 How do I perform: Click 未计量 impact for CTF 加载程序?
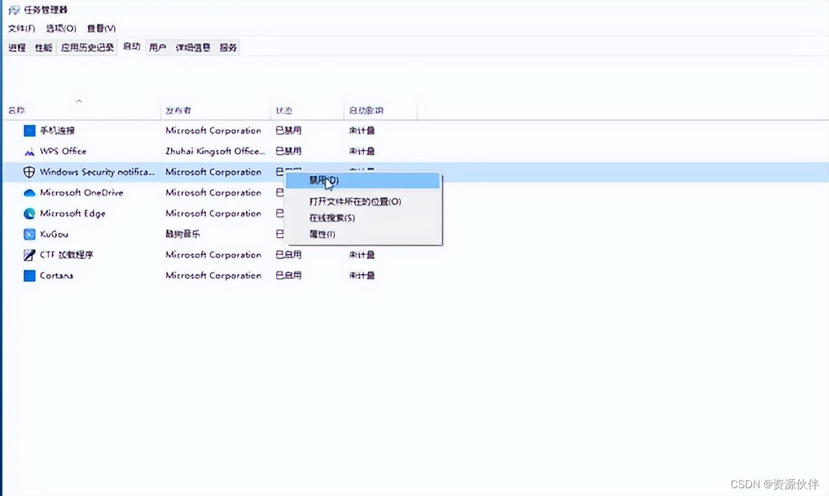tap(362, 255)
